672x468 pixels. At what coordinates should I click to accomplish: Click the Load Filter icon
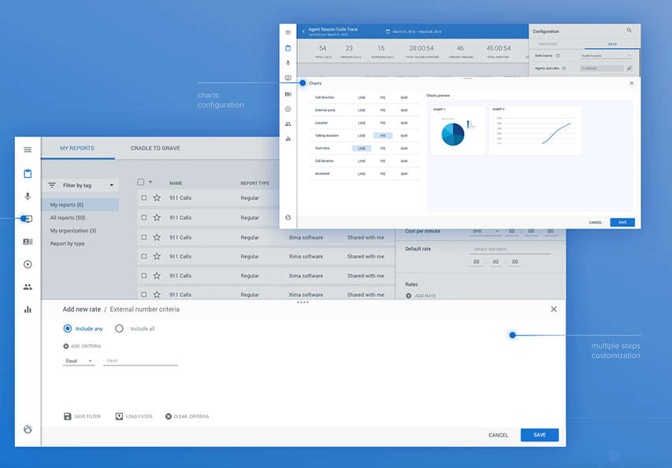click(x=119, y=416)
